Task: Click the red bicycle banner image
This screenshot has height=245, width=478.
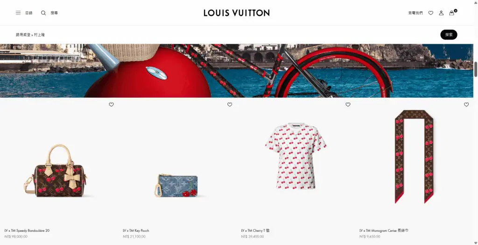Action: 237,71
